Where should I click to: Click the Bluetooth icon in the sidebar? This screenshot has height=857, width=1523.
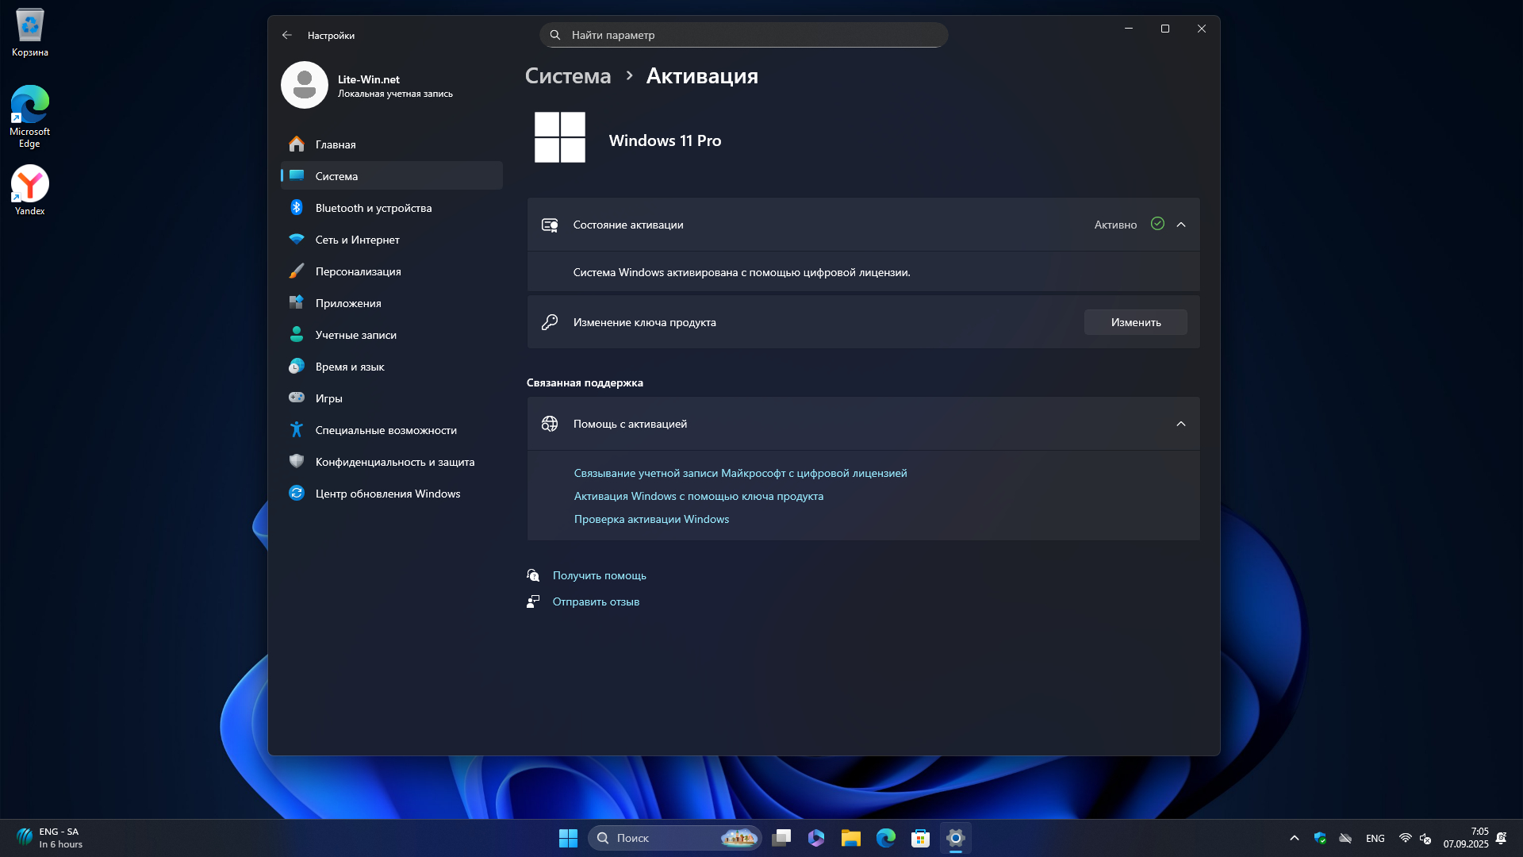[297, 208]
